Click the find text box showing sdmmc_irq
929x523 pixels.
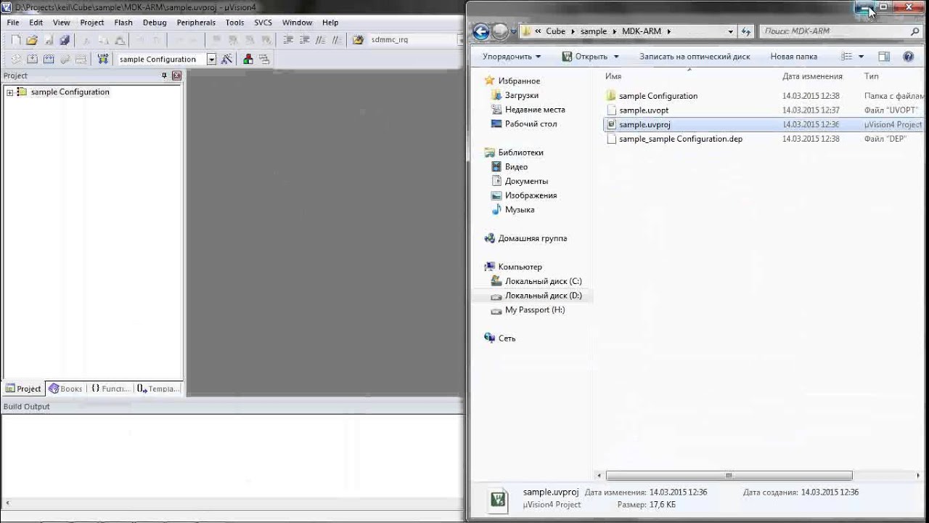[x=414, y=40]
